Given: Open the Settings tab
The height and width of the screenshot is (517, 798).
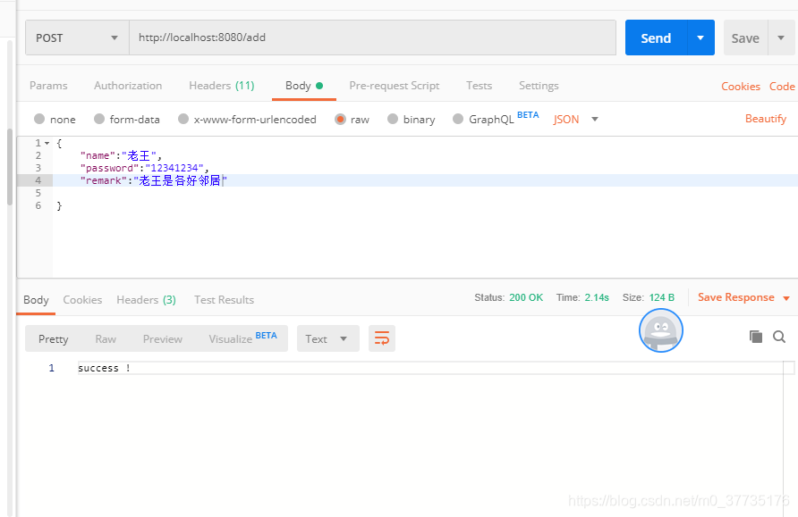Looking at the screenshot, I should pos(539,86).
